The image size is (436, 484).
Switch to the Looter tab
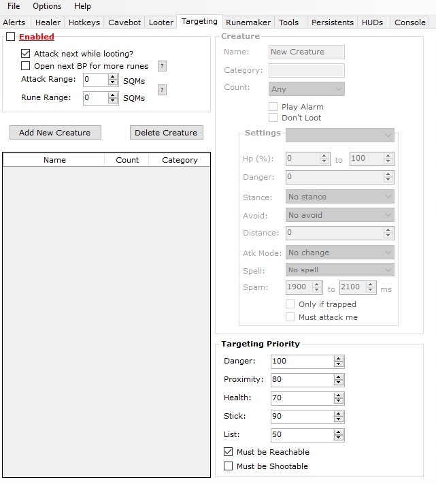coord(161,22)
